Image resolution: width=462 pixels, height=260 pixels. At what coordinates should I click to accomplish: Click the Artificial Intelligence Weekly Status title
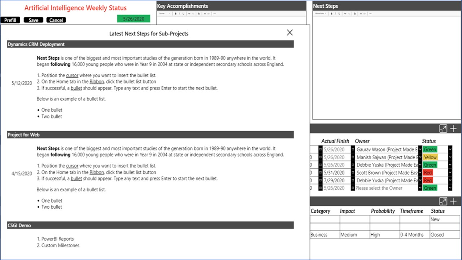(75, 8)
